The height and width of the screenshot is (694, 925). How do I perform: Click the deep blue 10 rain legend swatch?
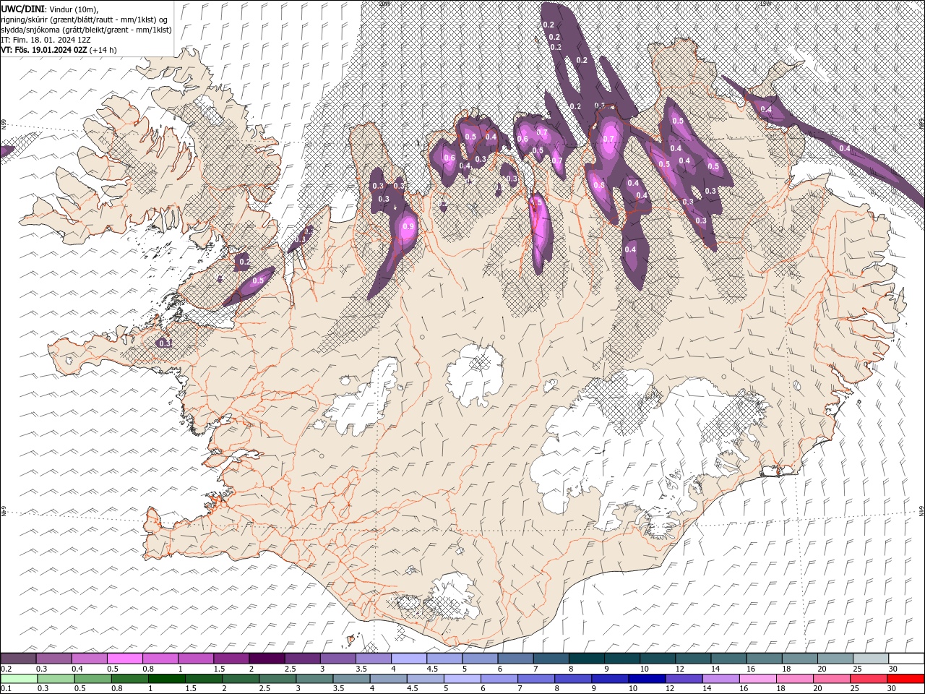point(647,679)
